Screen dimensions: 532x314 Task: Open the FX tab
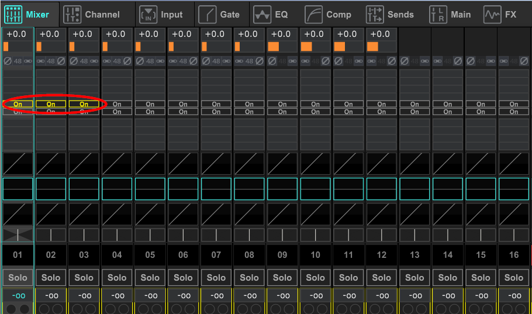click(x=500, y=15)
